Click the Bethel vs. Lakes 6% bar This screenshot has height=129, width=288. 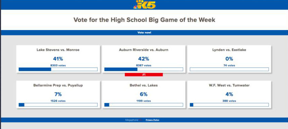pyautogui.click(x=144, y=105)
